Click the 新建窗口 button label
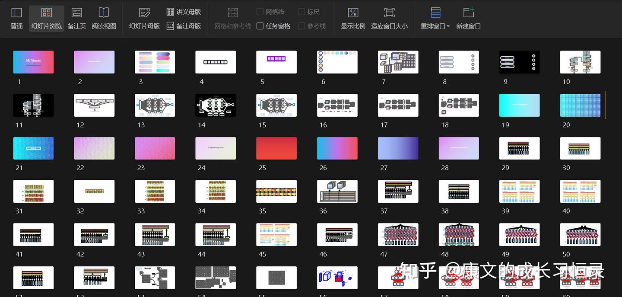Screen dimensions: 622x297 click(x=469, y=26)
